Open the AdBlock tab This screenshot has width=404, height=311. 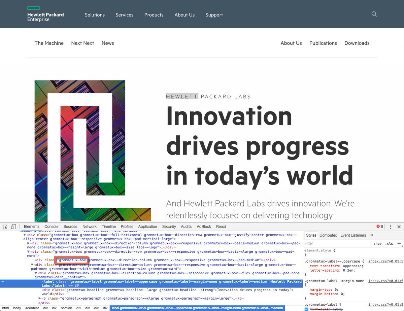tap(204, 227)
